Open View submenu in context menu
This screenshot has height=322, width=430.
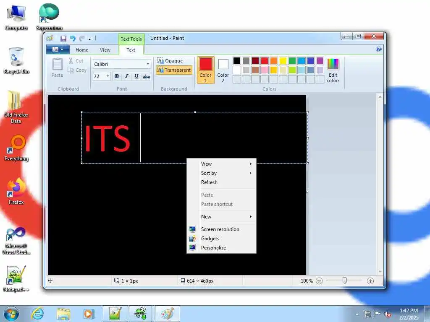pyautogui.click(x=222, y=164)
